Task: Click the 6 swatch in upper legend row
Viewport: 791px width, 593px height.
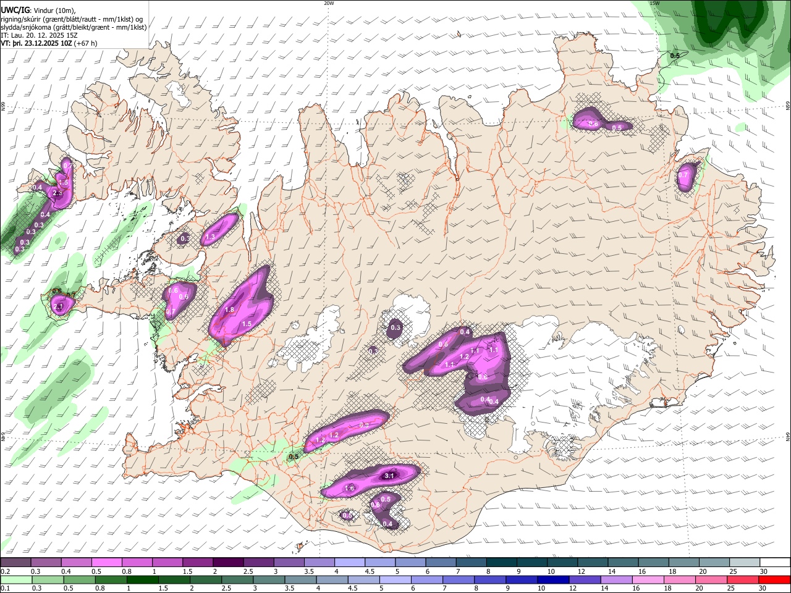Action: click(x=441, y=562)
